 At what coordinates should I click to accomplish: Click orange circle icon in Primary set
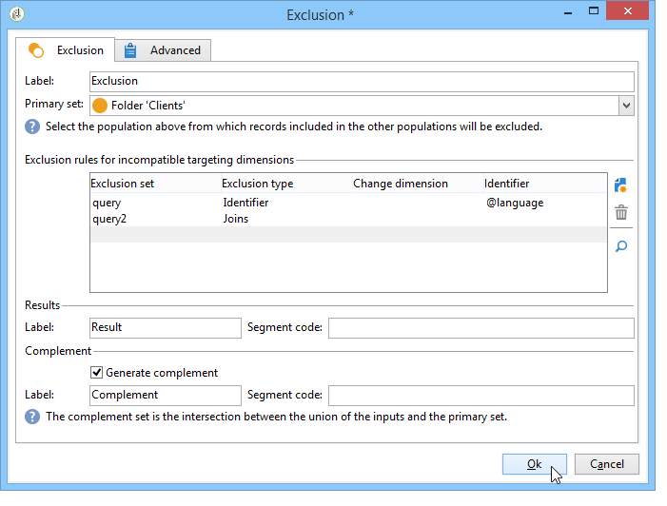(100, 106)
